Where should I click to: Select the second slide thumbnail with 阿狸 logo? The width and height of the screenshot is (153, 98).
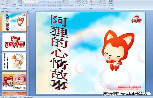(15, 42)
